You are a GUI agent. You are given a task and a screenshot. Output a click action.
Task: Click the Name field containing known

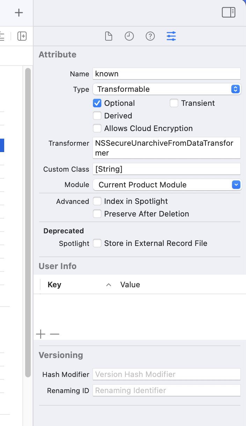(167, 74)
